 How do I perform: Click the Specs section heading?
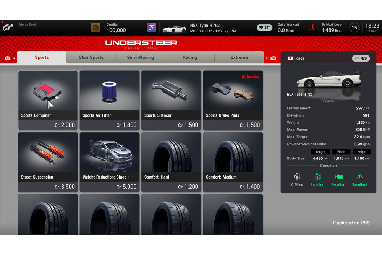tap(329, 101)
